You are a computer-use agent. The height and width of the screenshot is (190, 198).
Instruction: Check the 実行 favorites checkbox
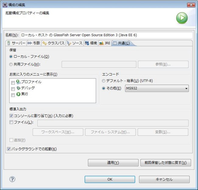click(13, 95)
